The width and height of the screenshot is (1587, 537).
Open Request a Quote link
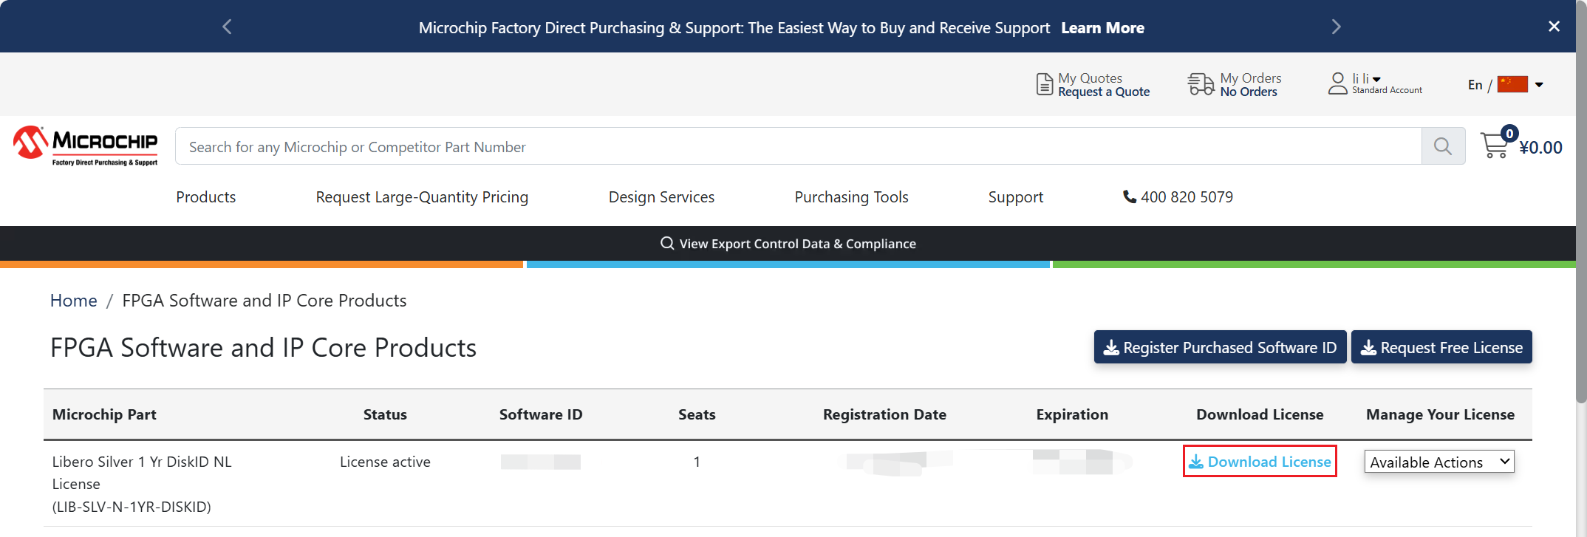click(x=1104, y=92)
